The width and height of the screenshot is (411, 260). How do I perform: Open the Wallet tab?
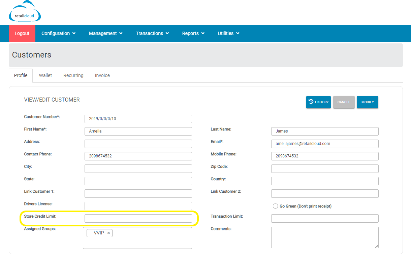click(45, 75)
